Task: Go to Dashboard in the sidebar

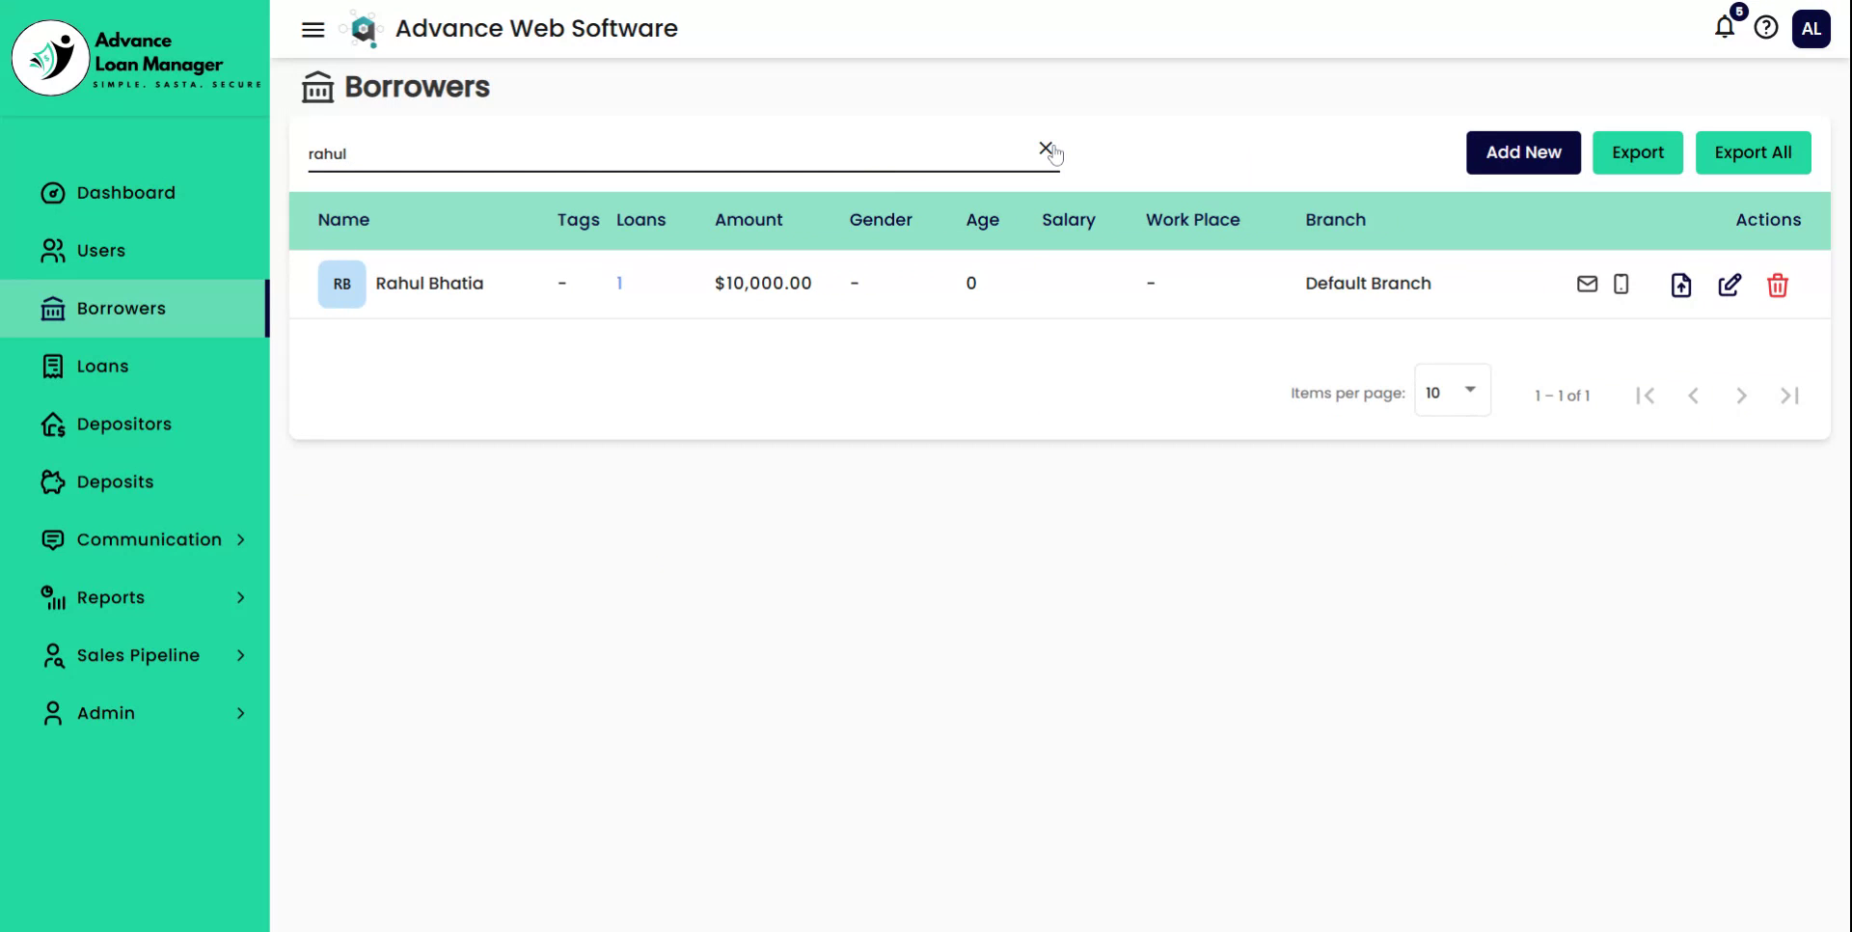Action: tap(125, 193)
